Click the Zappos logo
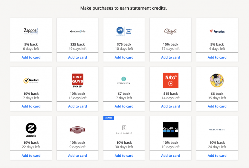Viewport: 249px width, 168px height. pos(31,31)
